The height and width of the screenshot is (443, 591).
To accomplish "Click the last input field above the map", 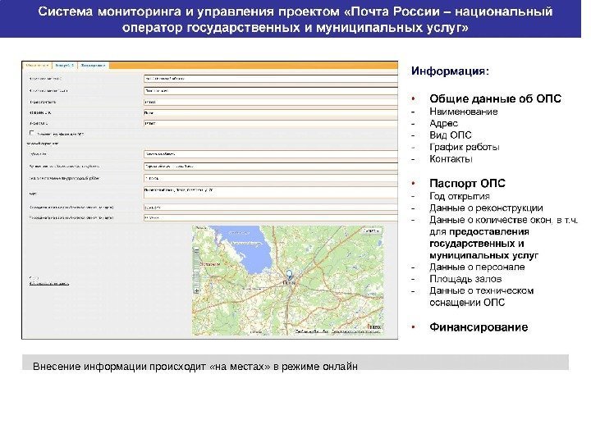I will coord(271,217).
